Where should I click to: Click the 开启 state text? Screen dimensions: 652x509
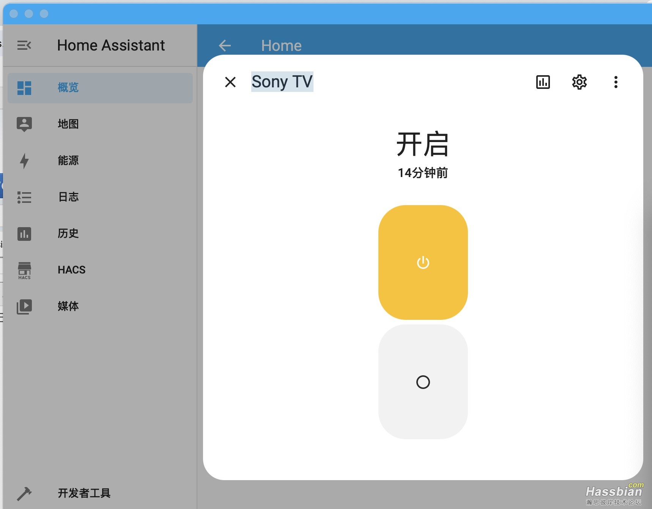pos(423,144)
